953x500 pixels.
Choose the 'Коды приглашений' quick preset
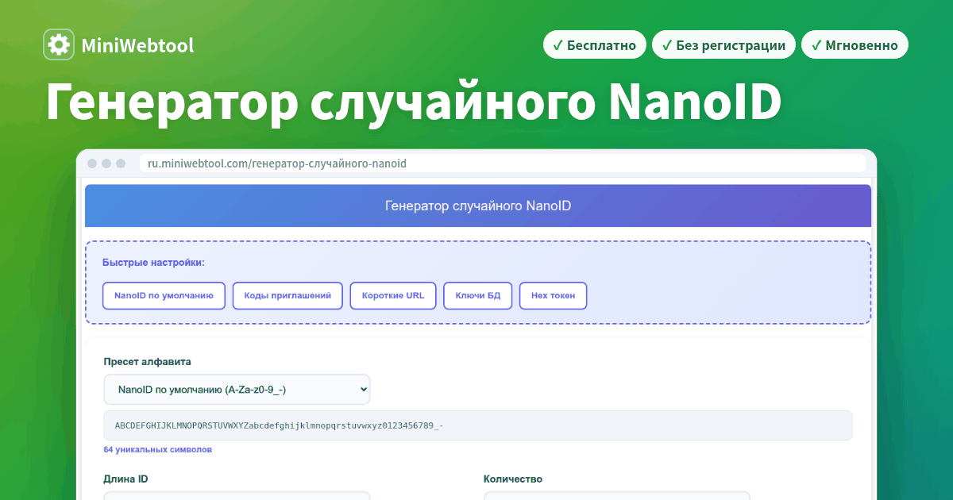pos(287,296)
